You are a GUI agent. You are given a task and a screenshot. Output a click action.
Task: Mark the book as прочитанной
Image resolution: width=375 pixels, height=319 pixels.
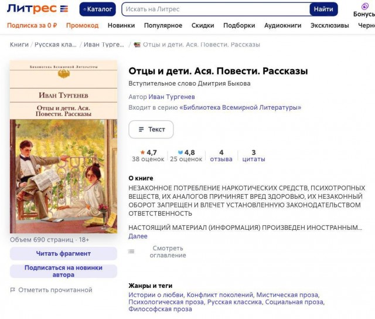(x=55, y=290)
